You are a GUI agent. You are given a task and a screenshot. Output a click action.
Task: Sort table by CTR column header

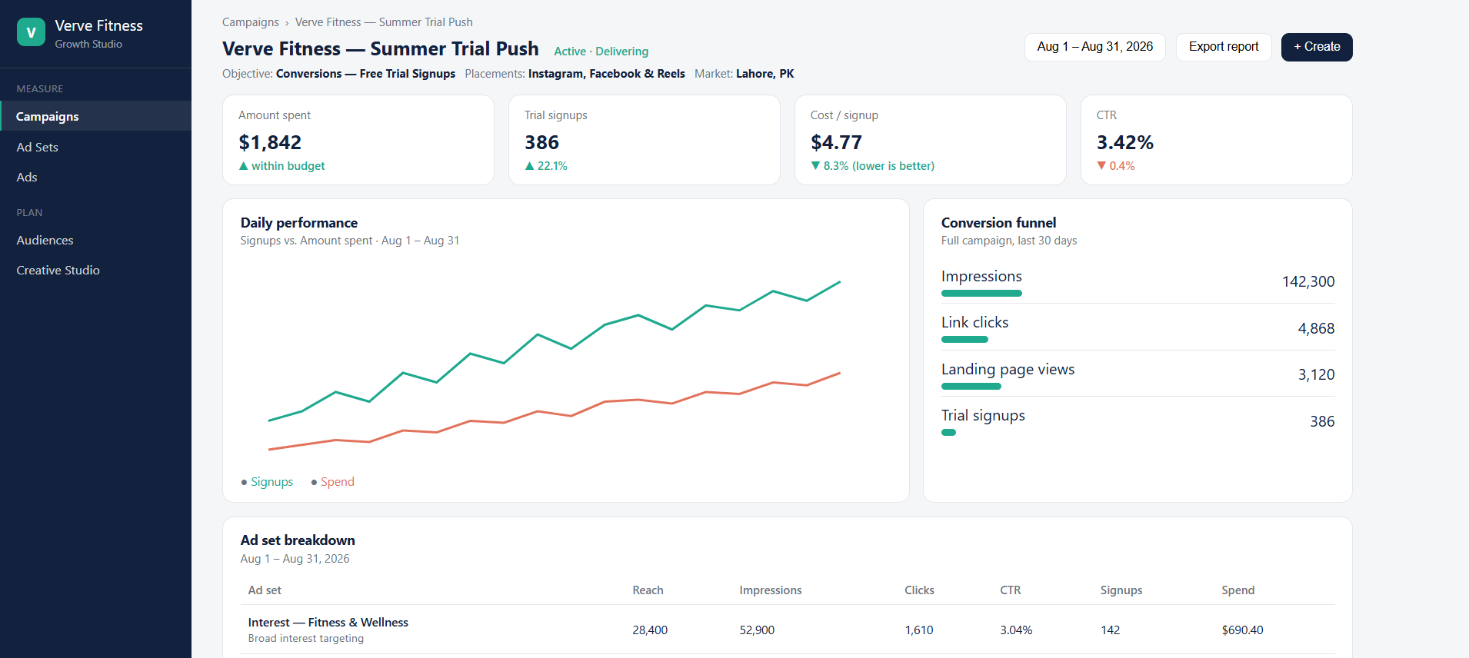(x=1010, y=590)
